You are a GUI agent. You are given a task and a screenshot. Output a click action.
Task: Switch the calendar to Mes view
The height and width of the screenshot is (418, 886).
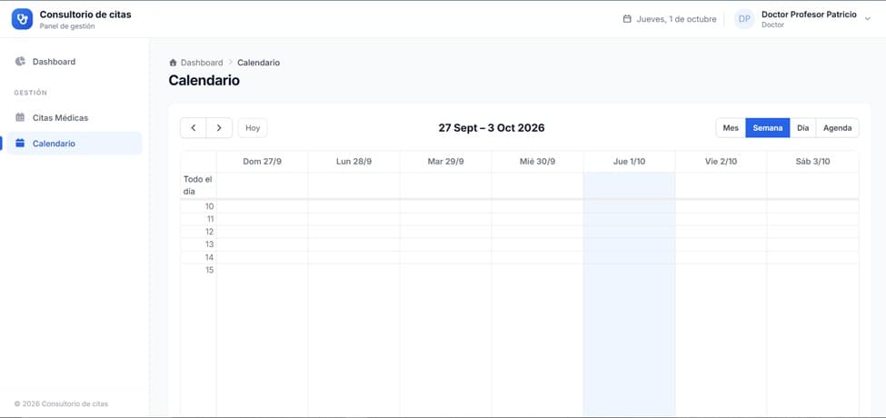(x=731, y=128)
